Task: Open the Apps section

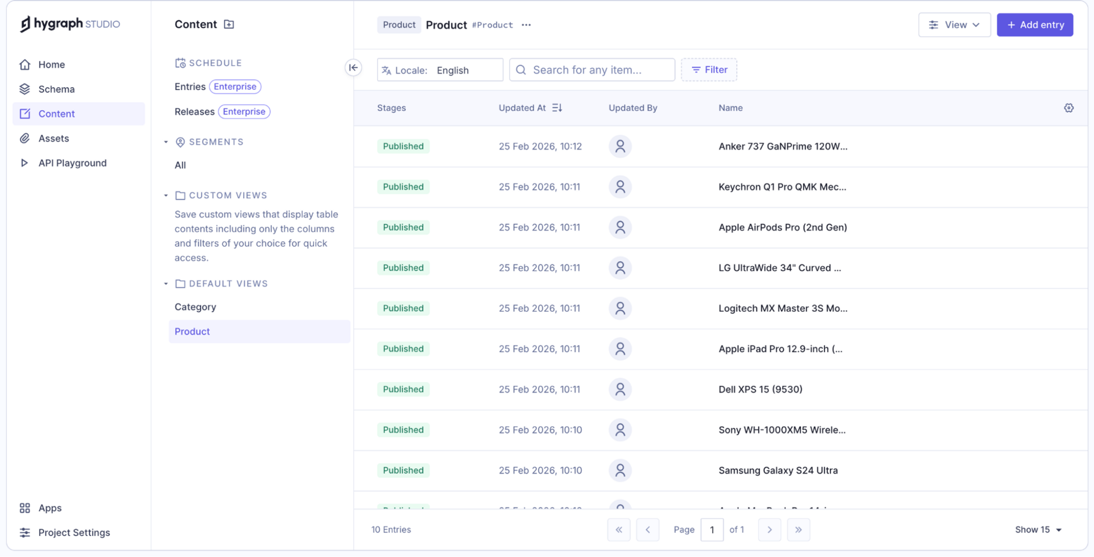Action: 50,508
